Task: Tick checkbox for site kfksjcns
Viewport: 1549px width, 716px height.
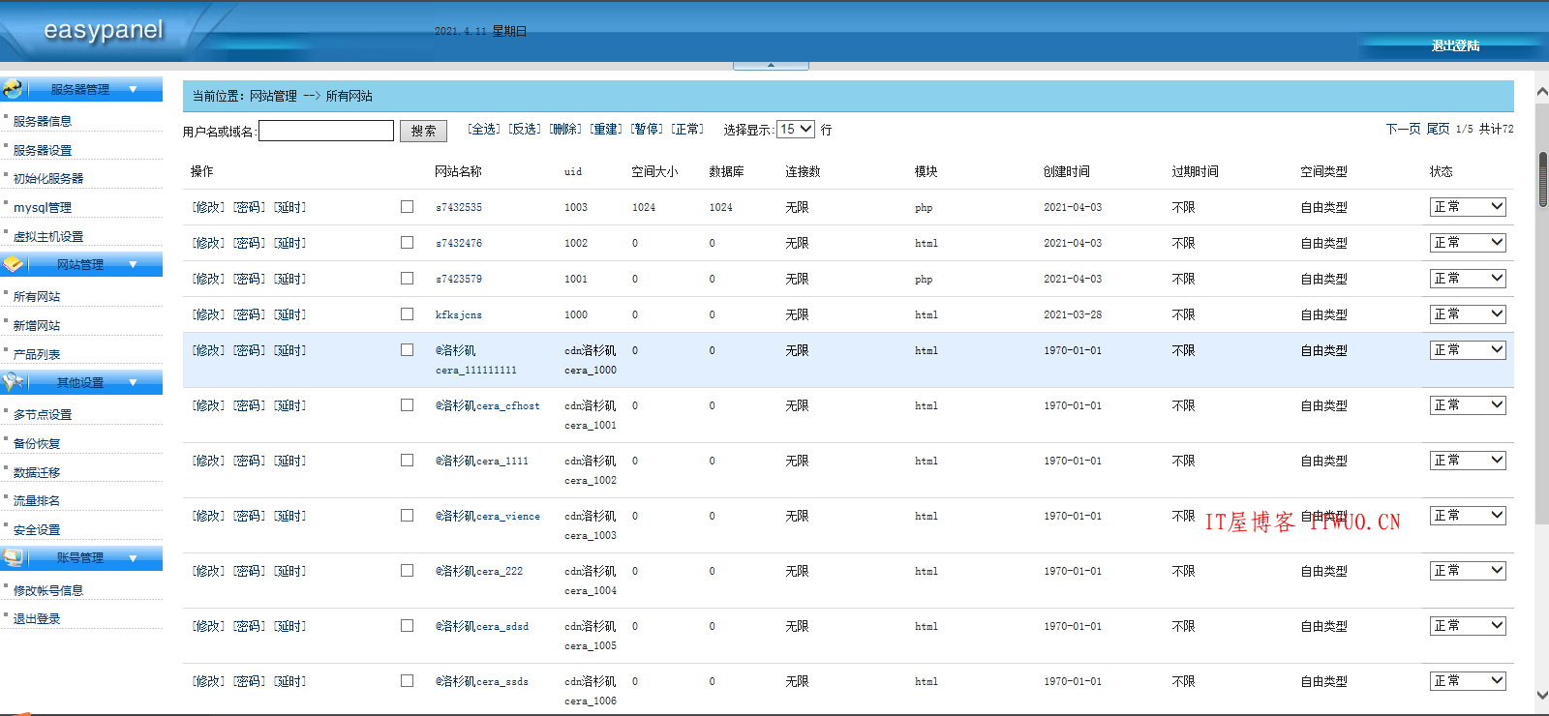Action: coord(407,313)
